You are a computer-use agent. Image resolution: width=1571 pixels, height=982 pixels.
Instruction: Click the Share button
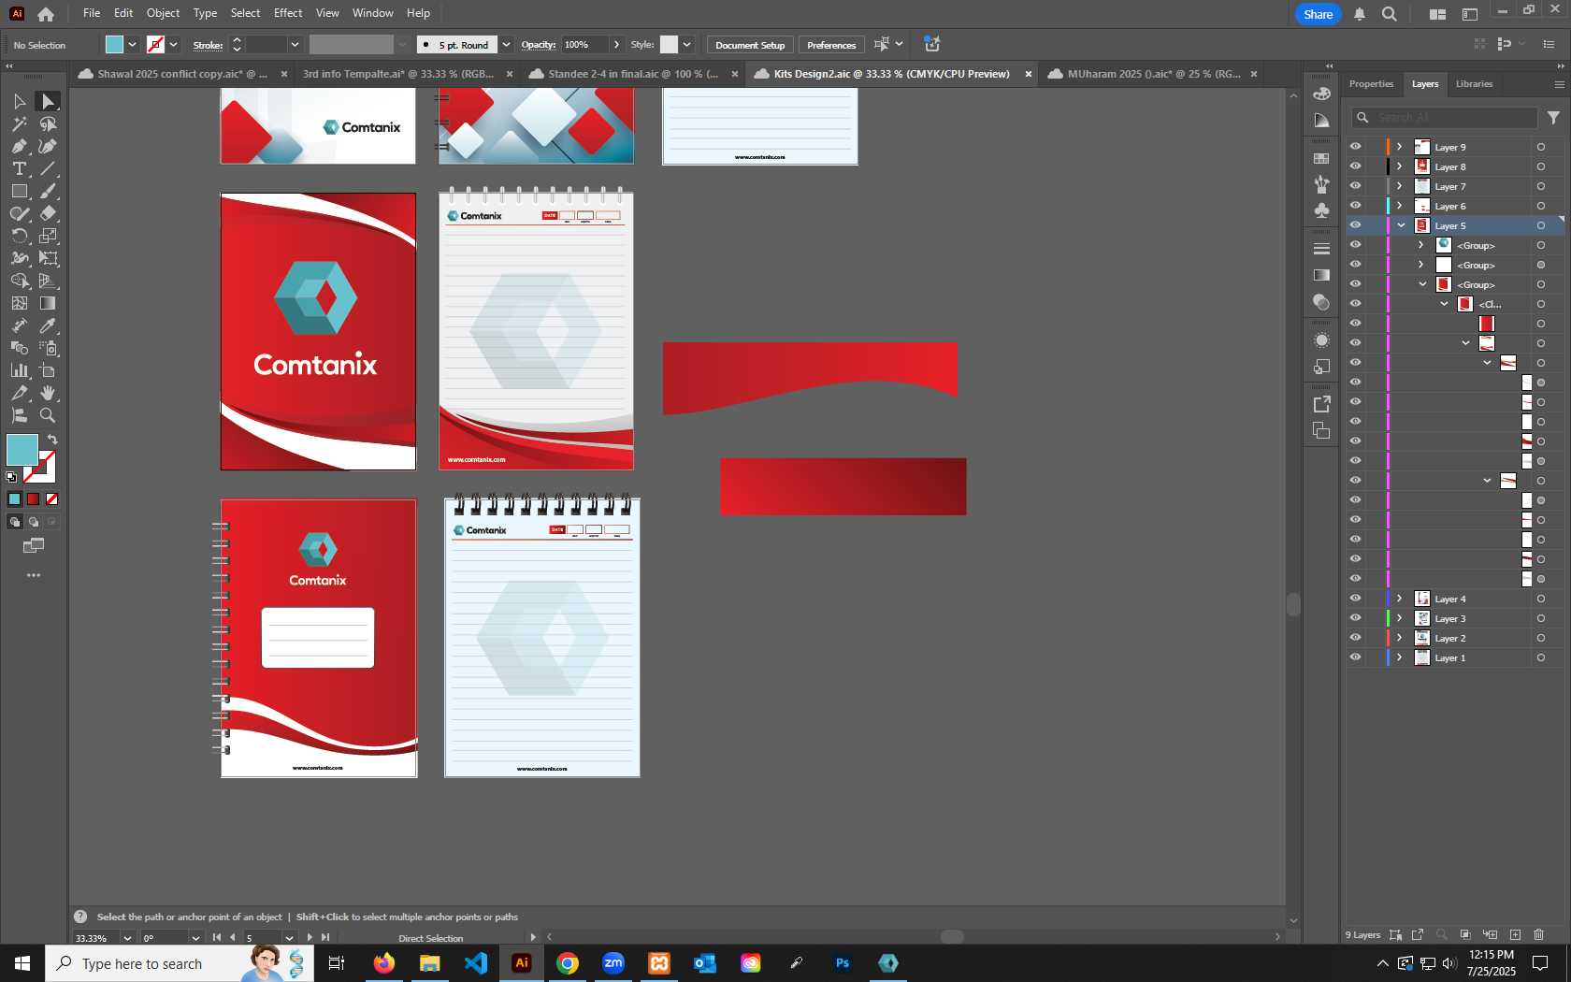pos(1318,14)
